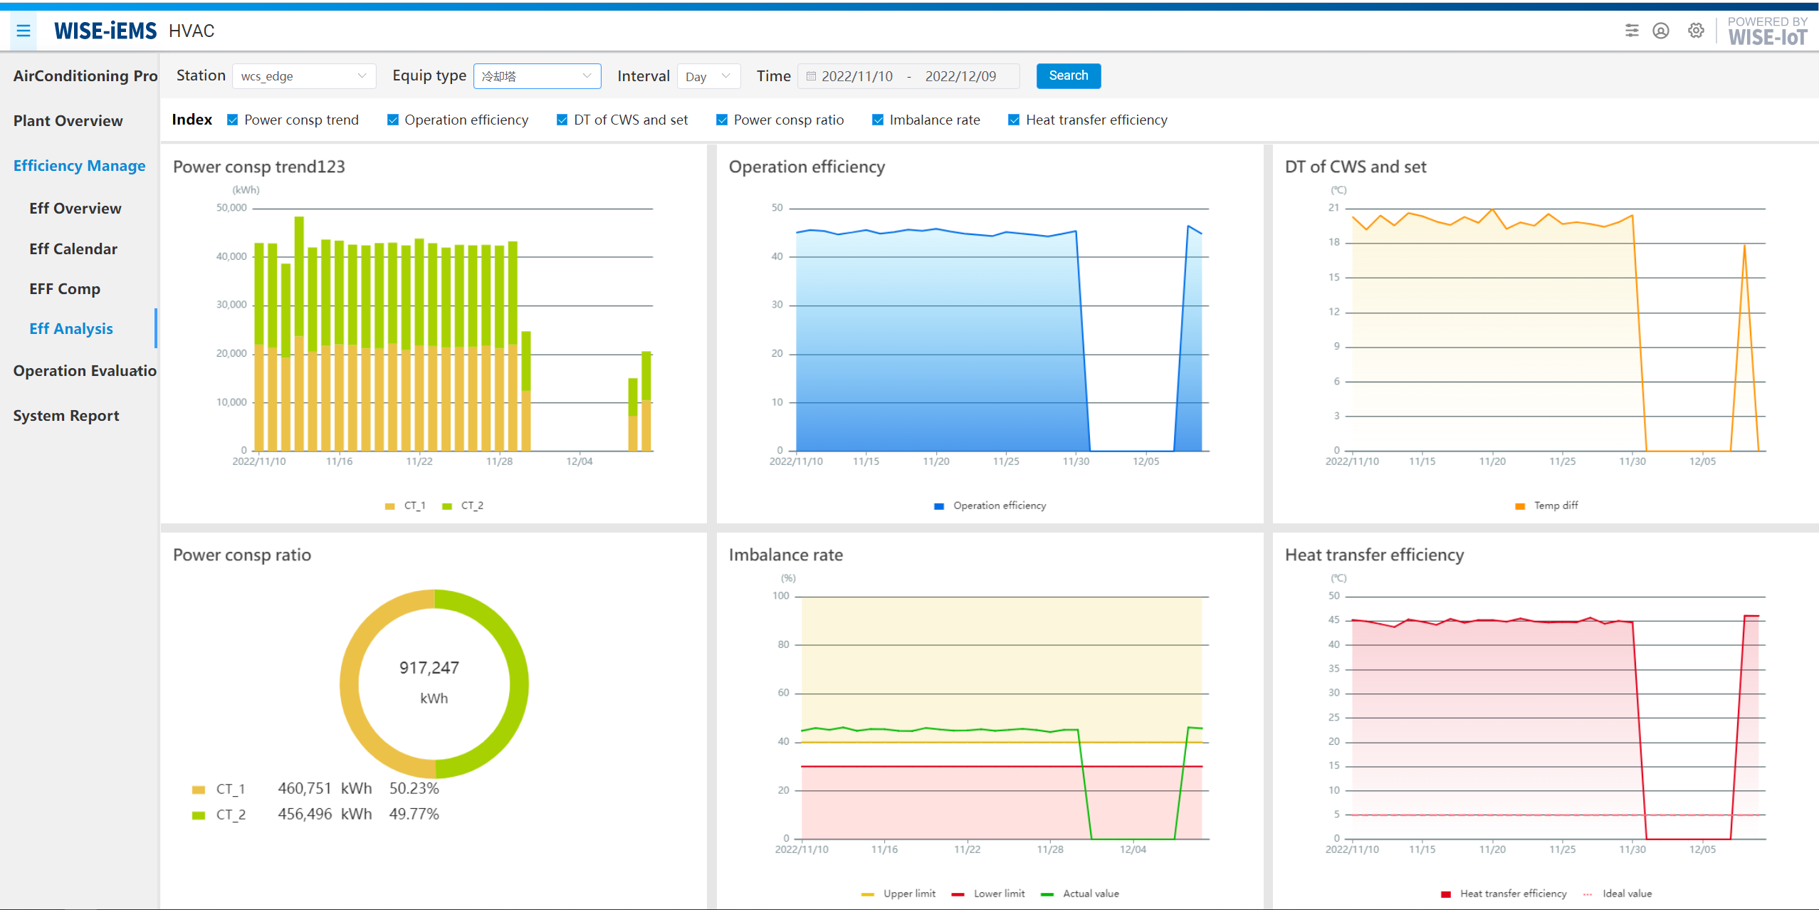
Task: Click the Heat transfer efficiency chart title
Action: [1374, 555]
